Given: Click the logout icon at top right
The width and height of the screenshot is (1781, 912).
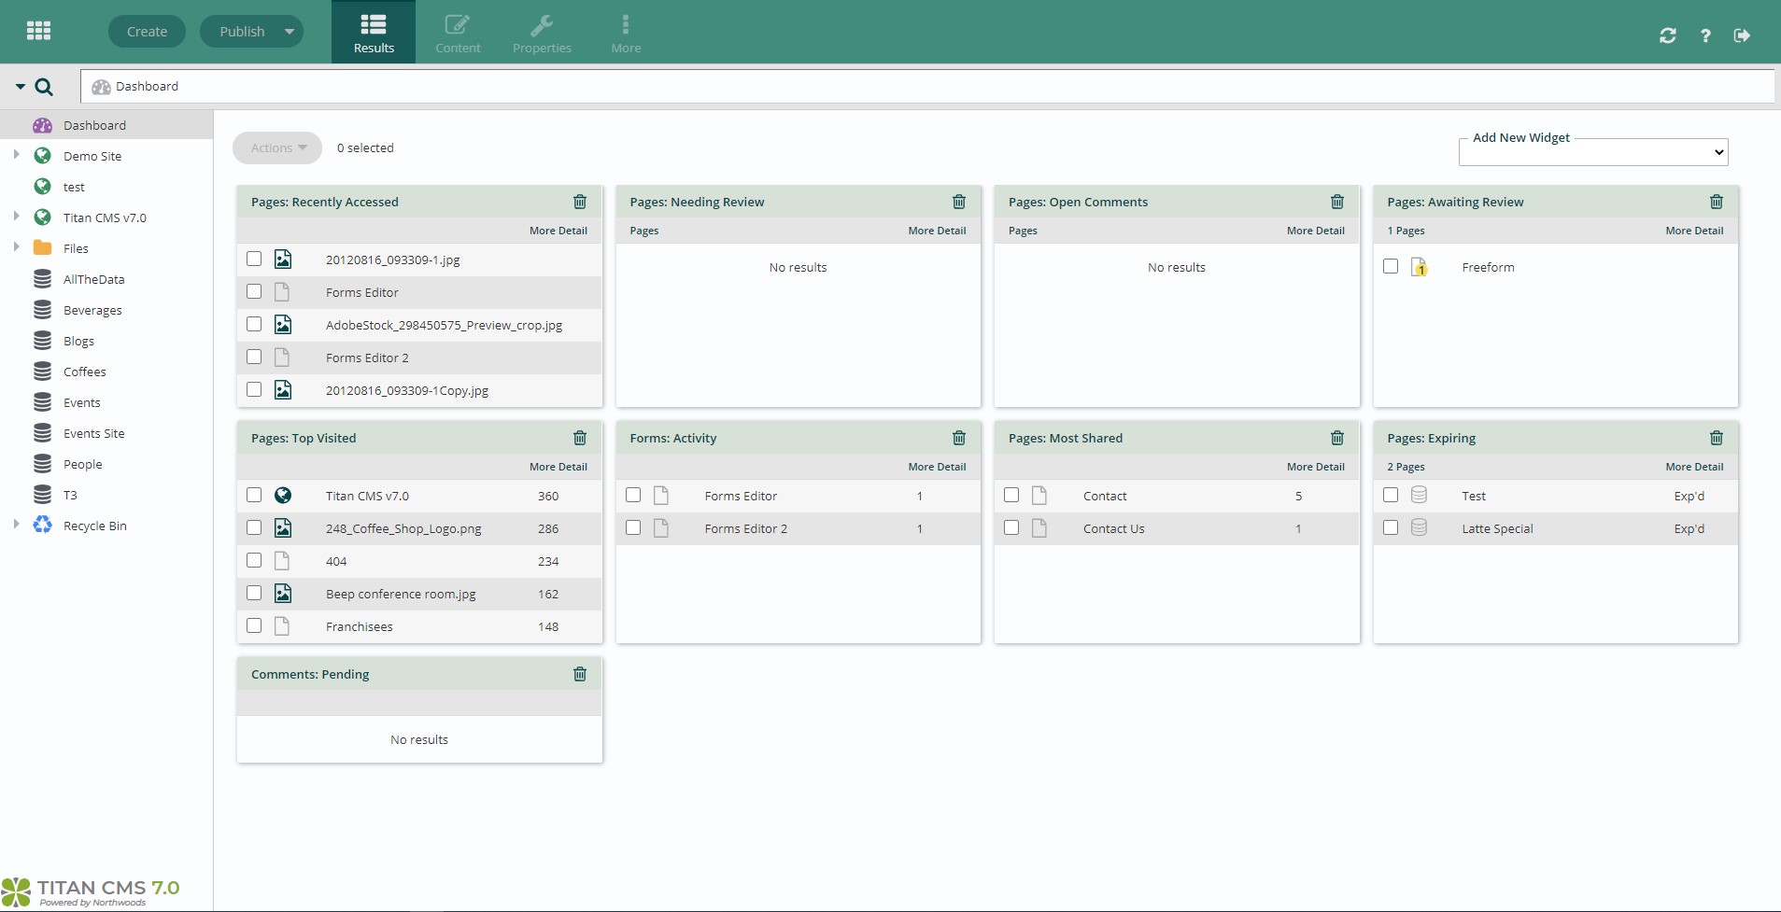Looking at the screenshot, I should click(1742, 35).
